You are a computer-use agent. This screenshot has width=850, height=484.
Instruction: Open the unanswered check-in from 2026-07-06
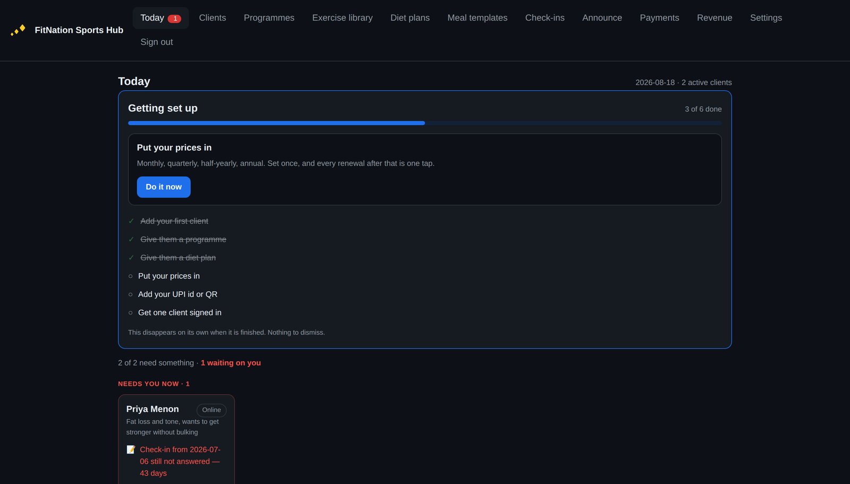[180, 461]
